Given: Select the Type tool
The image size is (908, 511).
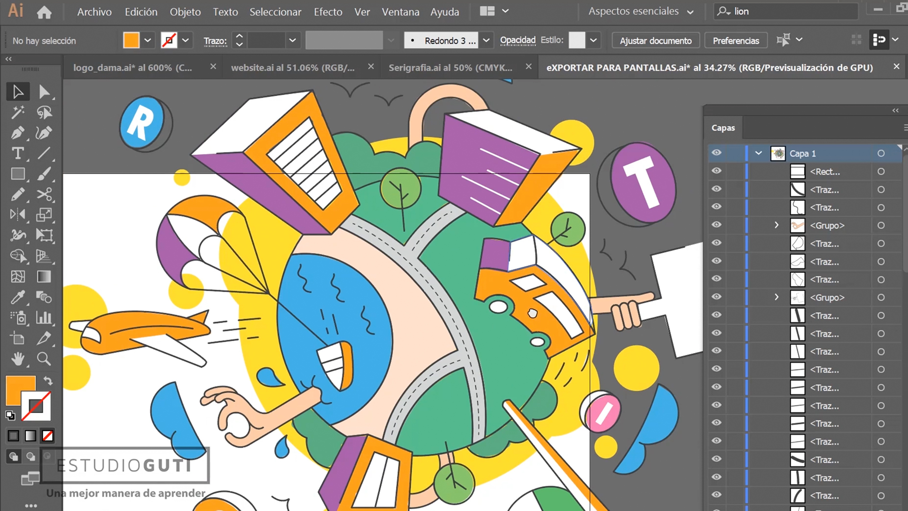Looking at the screenshot, I should (x=18, y=153).
